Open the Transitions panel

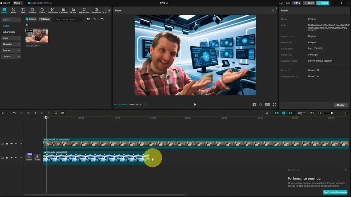(x=52, y=10)
